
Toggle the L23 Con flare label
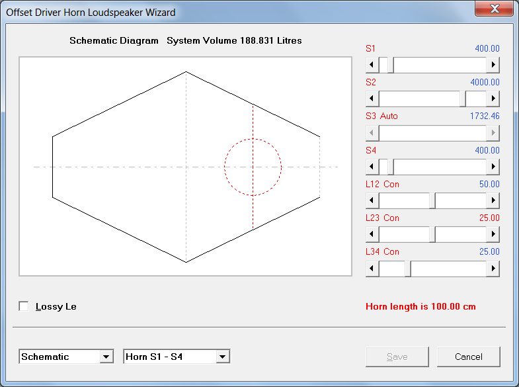pos(382,218)
